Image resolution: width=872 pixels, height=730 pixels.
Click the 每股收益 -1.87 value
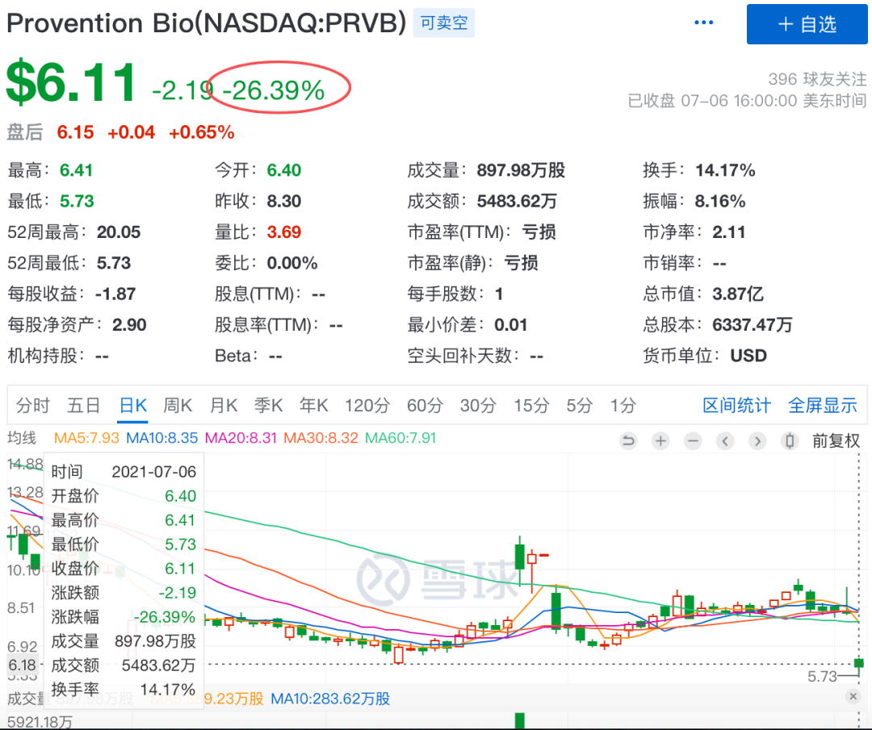point(115,294)
